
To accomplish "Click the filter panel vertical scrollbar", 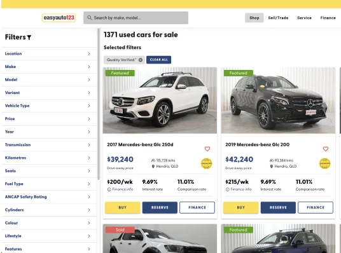I will [x=99, y=104].
